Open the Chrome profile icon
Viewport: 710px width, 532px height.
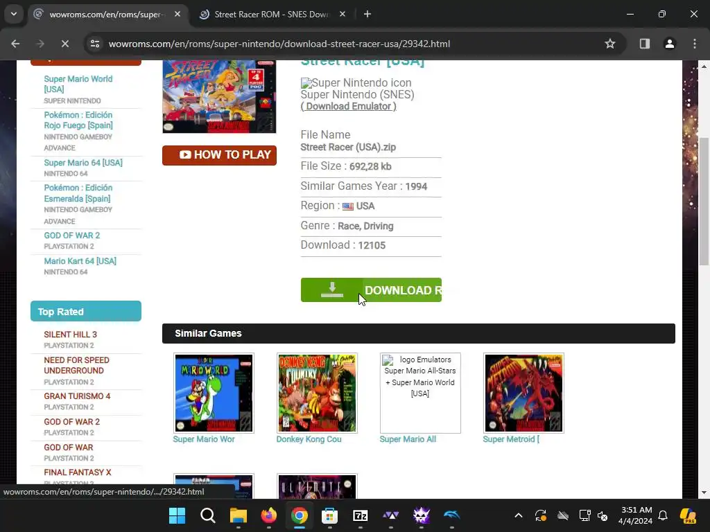coord(670,44)
